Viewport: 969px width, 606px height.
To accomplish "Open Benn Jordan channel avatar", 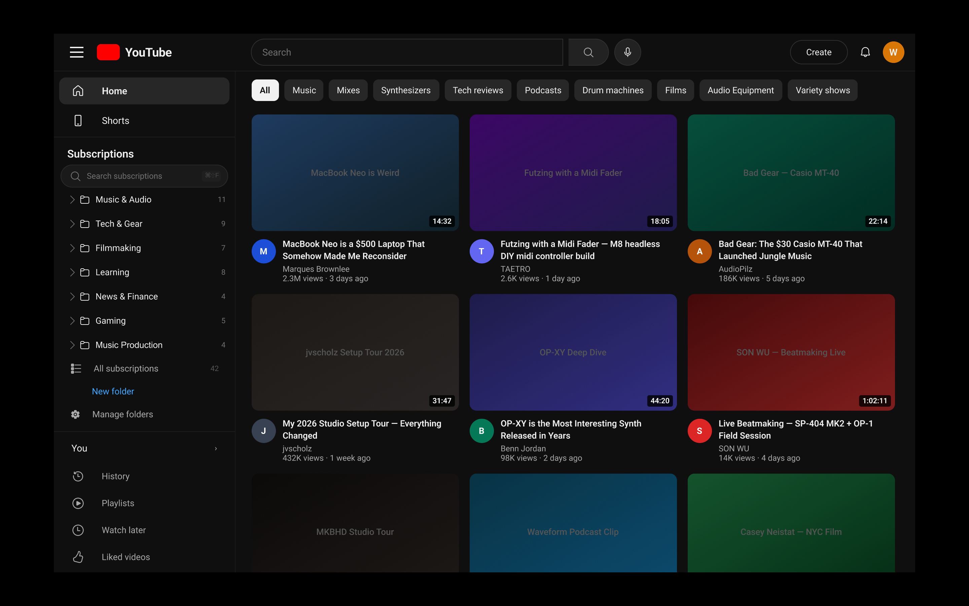I will tap(481, 431).
